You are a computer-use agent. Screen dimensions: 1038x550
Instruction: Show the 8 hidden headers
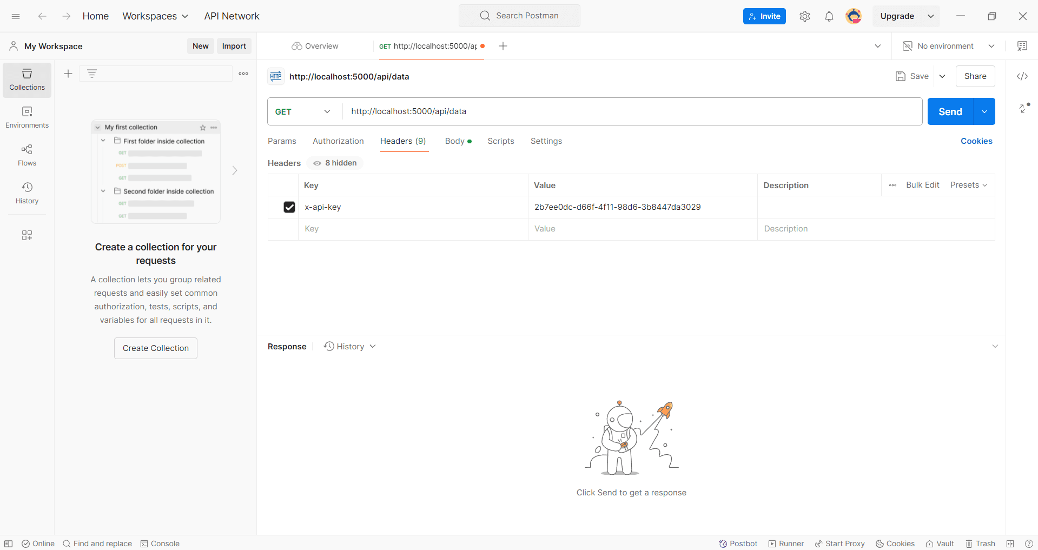point(334,163)
